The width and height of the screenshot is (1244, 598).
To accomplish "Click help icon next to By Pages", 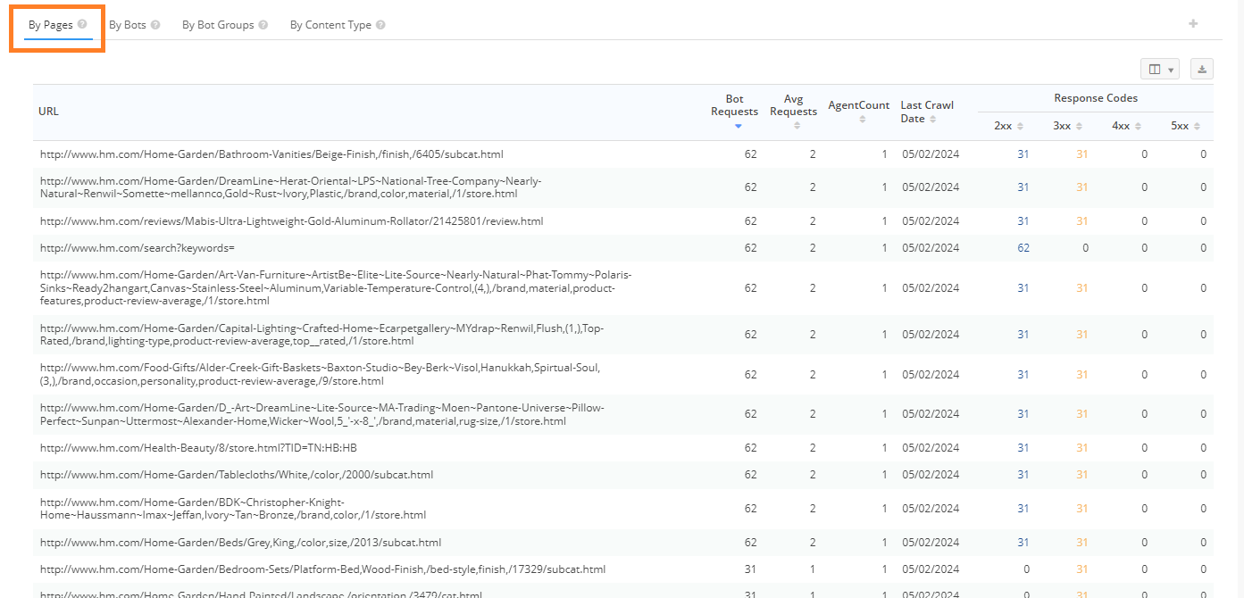I will (82, 25).
